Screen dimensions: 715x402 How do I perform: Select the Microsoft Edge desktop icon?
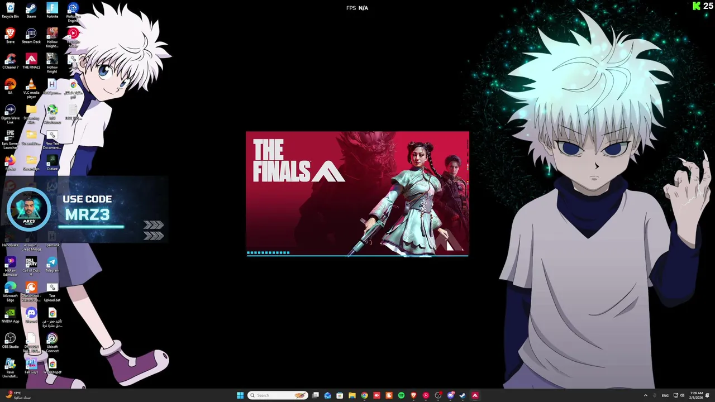[10, 292]
